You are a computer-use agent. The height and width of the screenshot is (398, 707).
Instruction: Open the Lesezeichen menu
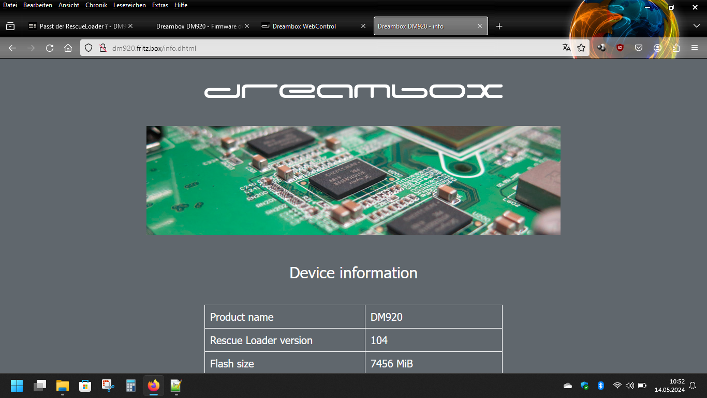click(129, 5)
